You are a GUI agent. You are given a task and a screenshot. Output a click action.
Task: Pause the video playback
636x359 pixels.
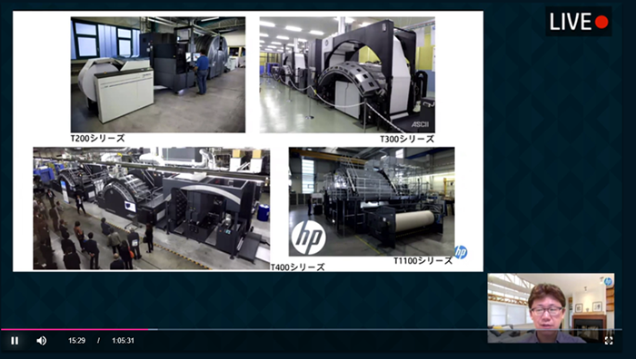coord(15,341)
